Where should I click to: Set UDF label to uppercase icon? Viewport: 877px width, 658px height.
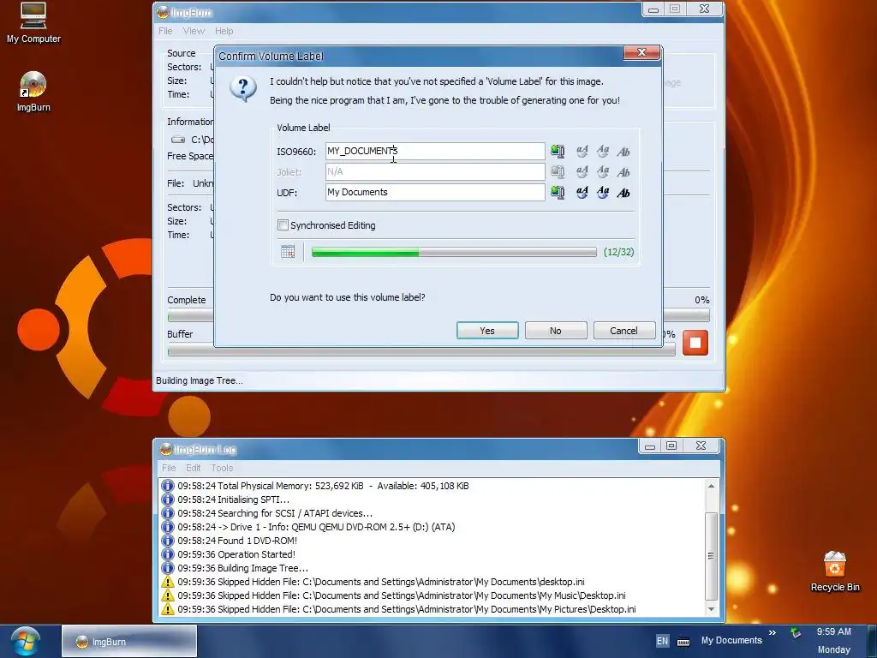603,193
